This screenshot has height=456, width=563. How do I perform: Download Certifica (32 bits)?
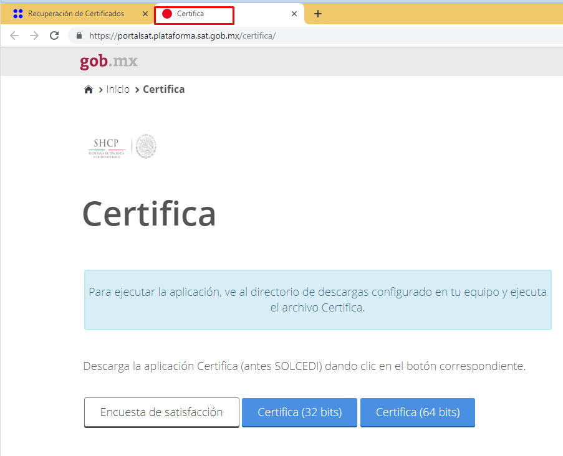[x=299, y=412]
